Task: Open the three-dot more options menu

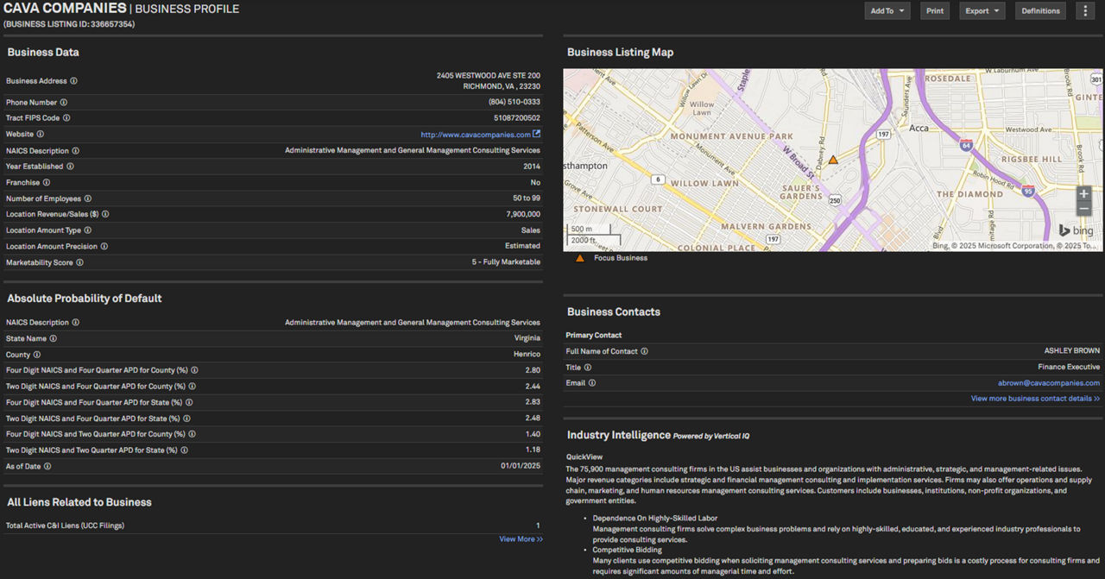Action: [1086, 11]
